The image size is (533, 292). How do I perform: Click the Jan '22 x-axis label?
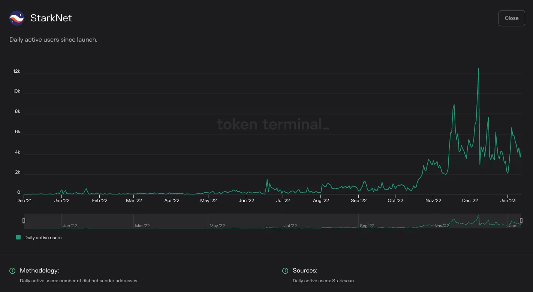(62, 201)
